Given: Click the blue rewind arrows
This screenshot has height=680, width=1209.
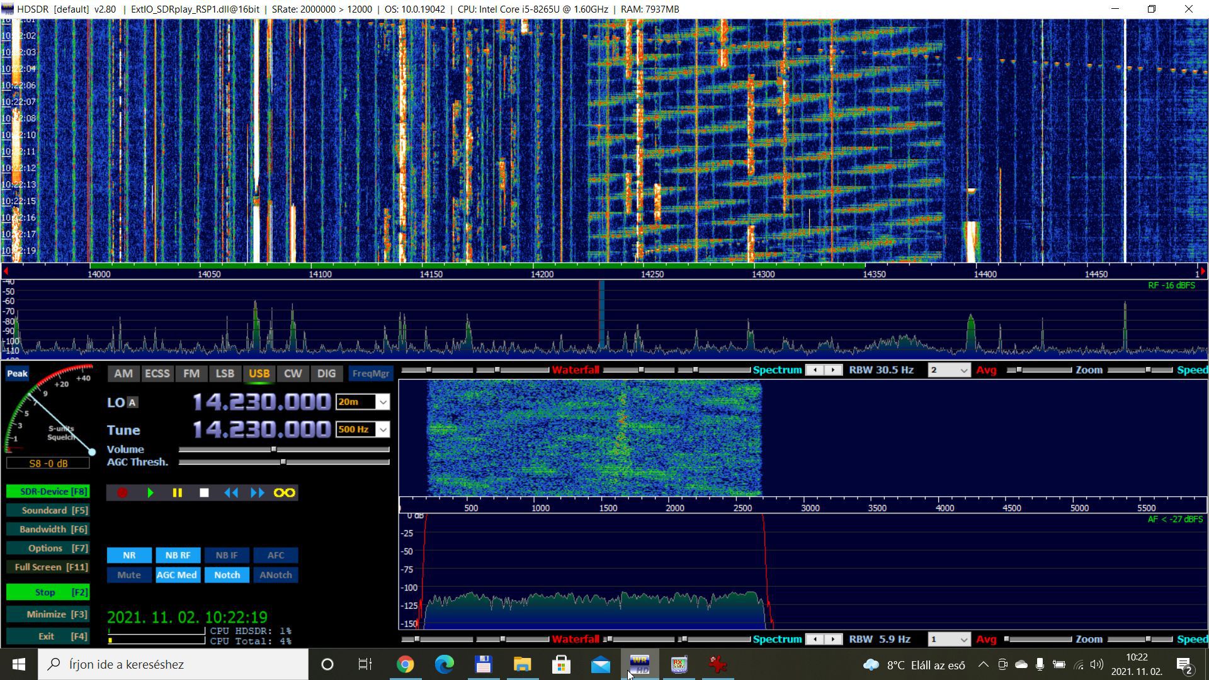Looking at the screenshot, I should (231, 493).
